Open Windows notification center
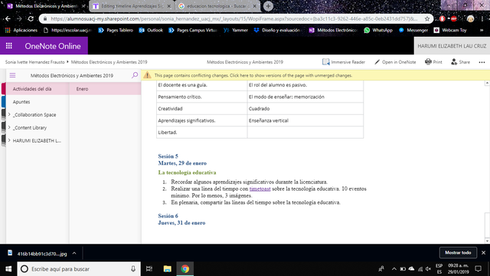The width and height of the screenshot is (490, 276). coord(478,269)
